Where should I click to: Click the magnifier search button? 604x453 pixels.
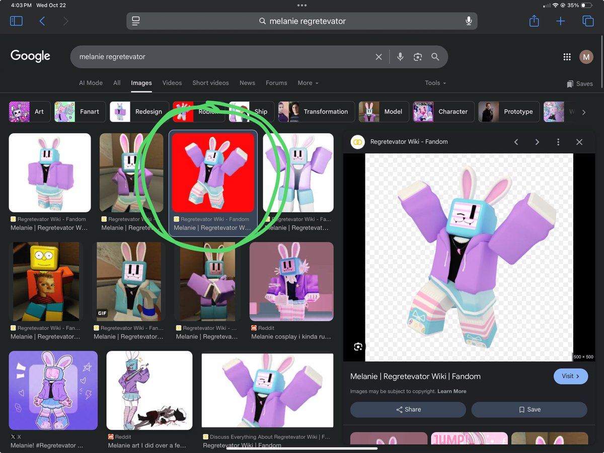(x=435, y=57)
